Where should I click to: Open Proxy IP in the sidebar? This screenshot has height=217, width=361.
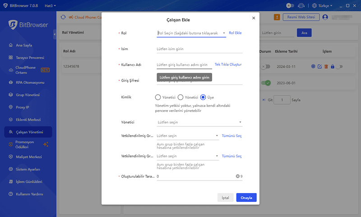tap(23, 107)
